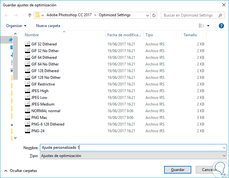Viewport: 229px width, 178px height.
Task: Collapse folders with Ocultar carpetas
Action: click(x=21, y=171)
